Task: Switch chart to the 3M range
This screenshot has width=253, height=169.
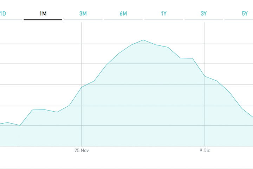Action: (x=83, y=14)
